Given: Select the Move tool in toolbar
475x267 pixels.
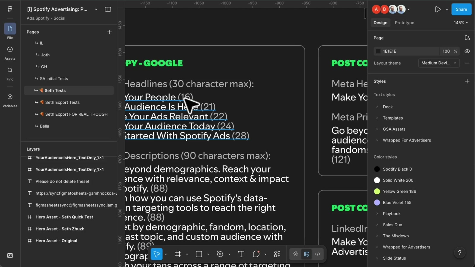Looking at the screenshot, I should coord(156,254).
